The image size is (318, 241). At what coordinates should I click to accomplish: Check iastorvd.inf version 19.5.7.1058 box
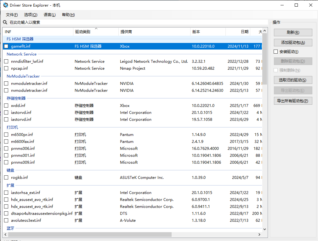[6, 120]
